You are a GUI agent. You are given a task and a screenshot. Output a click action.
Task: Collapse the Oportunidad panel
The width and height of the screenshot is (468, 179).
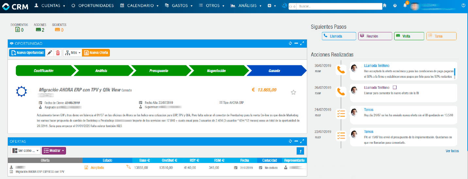pyautogui.click(x=296, y=43)
